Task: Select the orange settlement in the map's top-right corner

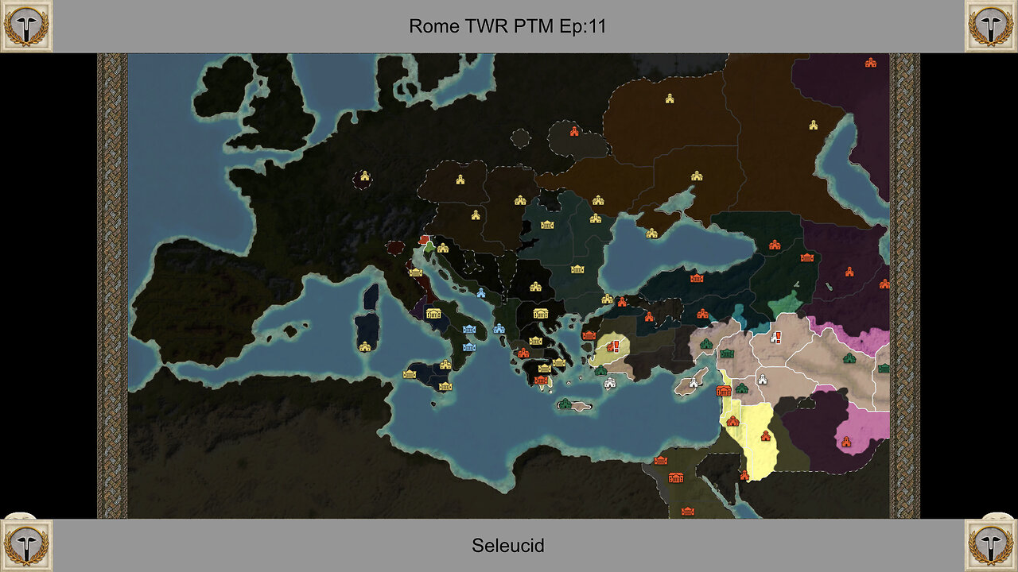Action: (x=870, y=62)
